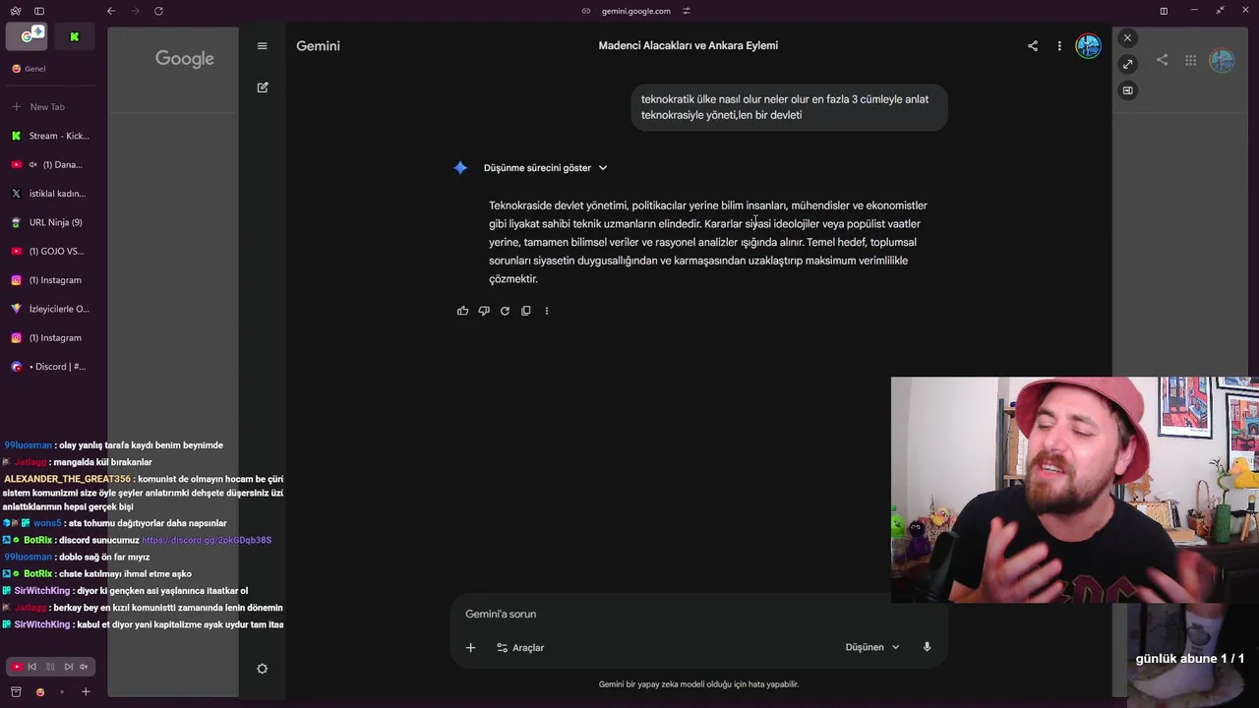Regenerate the Gemini response
1259x708 pixels.
tap(505, 311)
